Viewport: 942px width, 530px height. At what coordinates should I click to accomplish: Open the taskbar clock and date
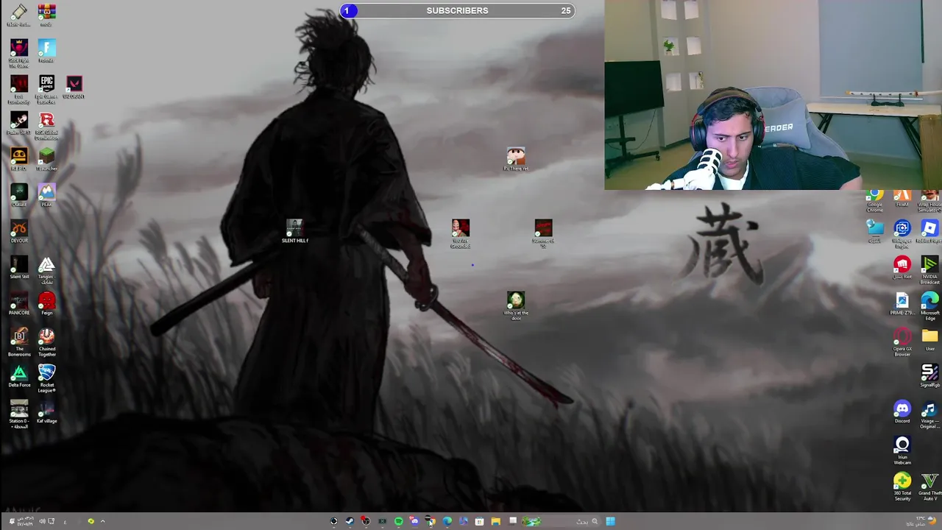(x=24, y=521)
